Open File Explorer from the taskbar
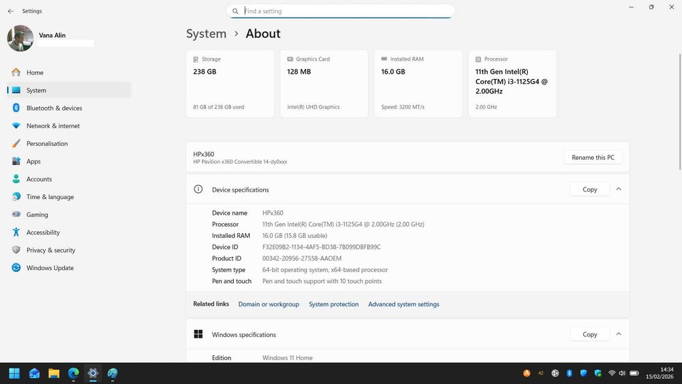The height and width of the screenshot is (384, 682). (54, 373)
